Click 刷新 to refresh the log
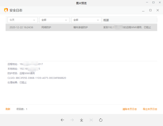Image resolution: width=163 pixels, height=126 pixels. tap(8, 109)
